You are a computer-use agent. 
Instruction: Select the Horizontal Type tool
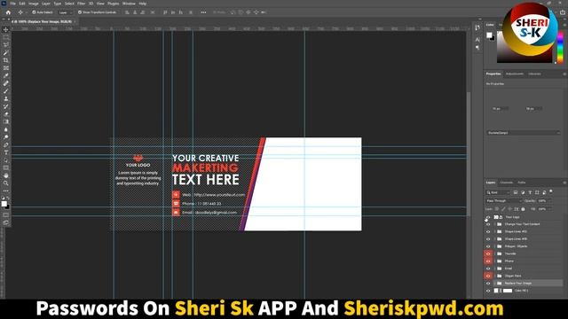pyautogui.click(x=6, y=152)
